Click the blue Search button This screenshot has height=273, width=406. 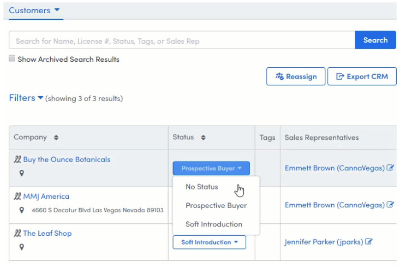(376, 40)
